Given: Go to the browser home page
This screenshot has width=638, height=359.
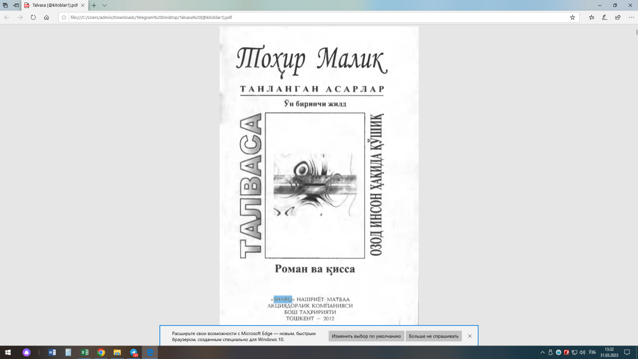Looking at the screenshot, I should point(46,17).
